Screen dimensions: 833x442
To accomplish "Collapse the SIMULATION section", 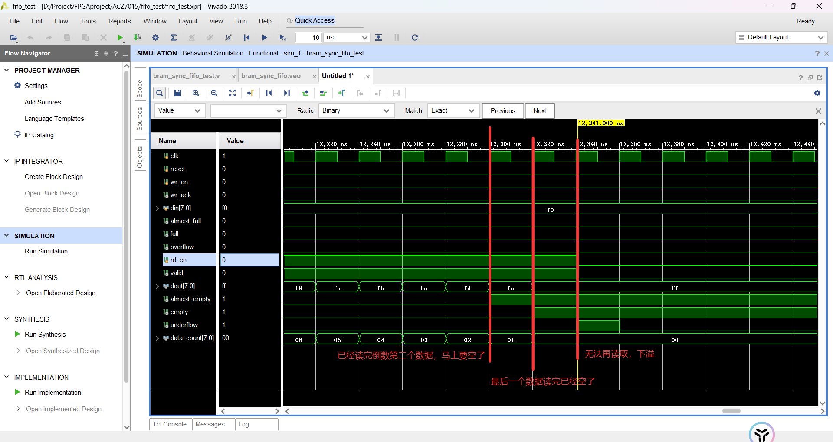I will tap(7, 236).
